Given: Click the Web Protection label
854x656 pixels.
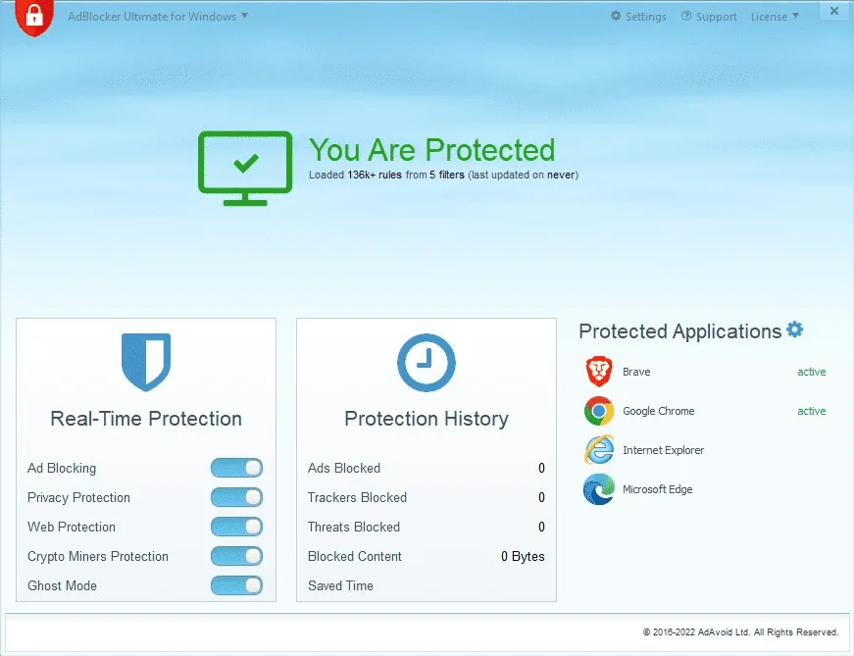Looking at the screenshot, I should pyautogui.click(x=72, y=527).
